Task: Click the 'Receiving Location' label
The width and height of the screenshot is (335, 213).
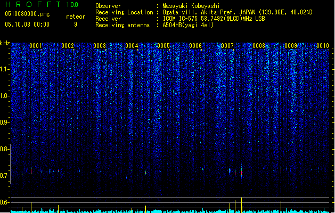Action: [x=124, y=12]
